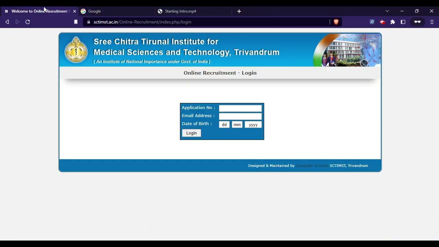Open the tab search dropdown arrow
439x247 pixels.
pos(387,11)
